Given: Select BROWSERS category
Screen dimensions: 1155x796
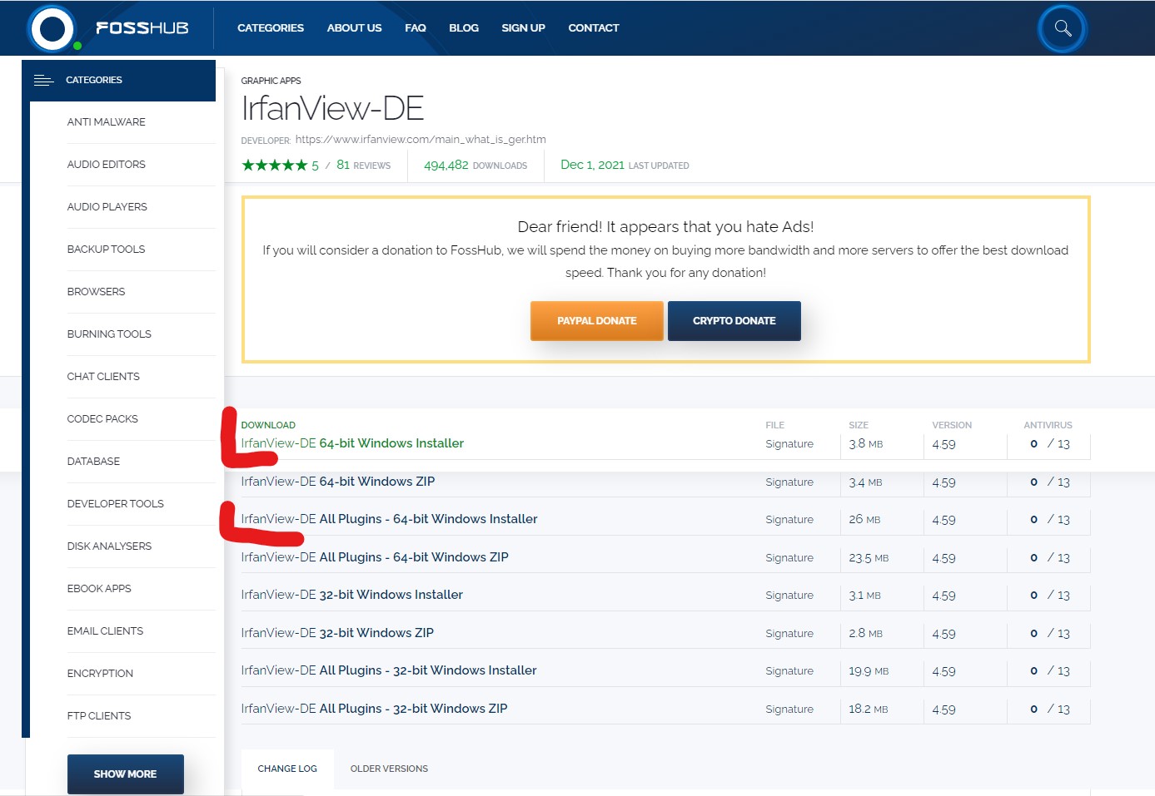Looking at the screenshot, I should (x=96, y=292).
